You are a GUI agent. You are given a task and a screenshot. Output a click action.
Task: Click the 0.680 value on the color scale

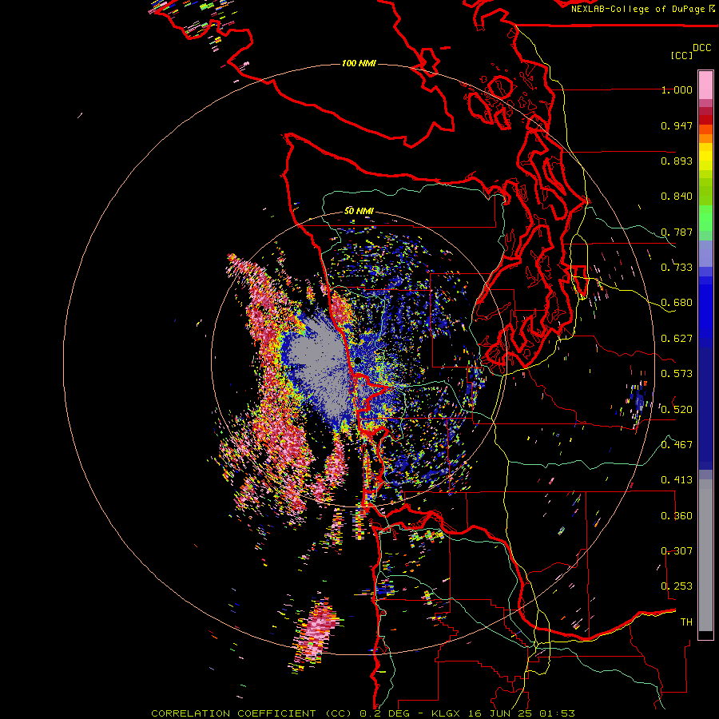click(677, 303)
